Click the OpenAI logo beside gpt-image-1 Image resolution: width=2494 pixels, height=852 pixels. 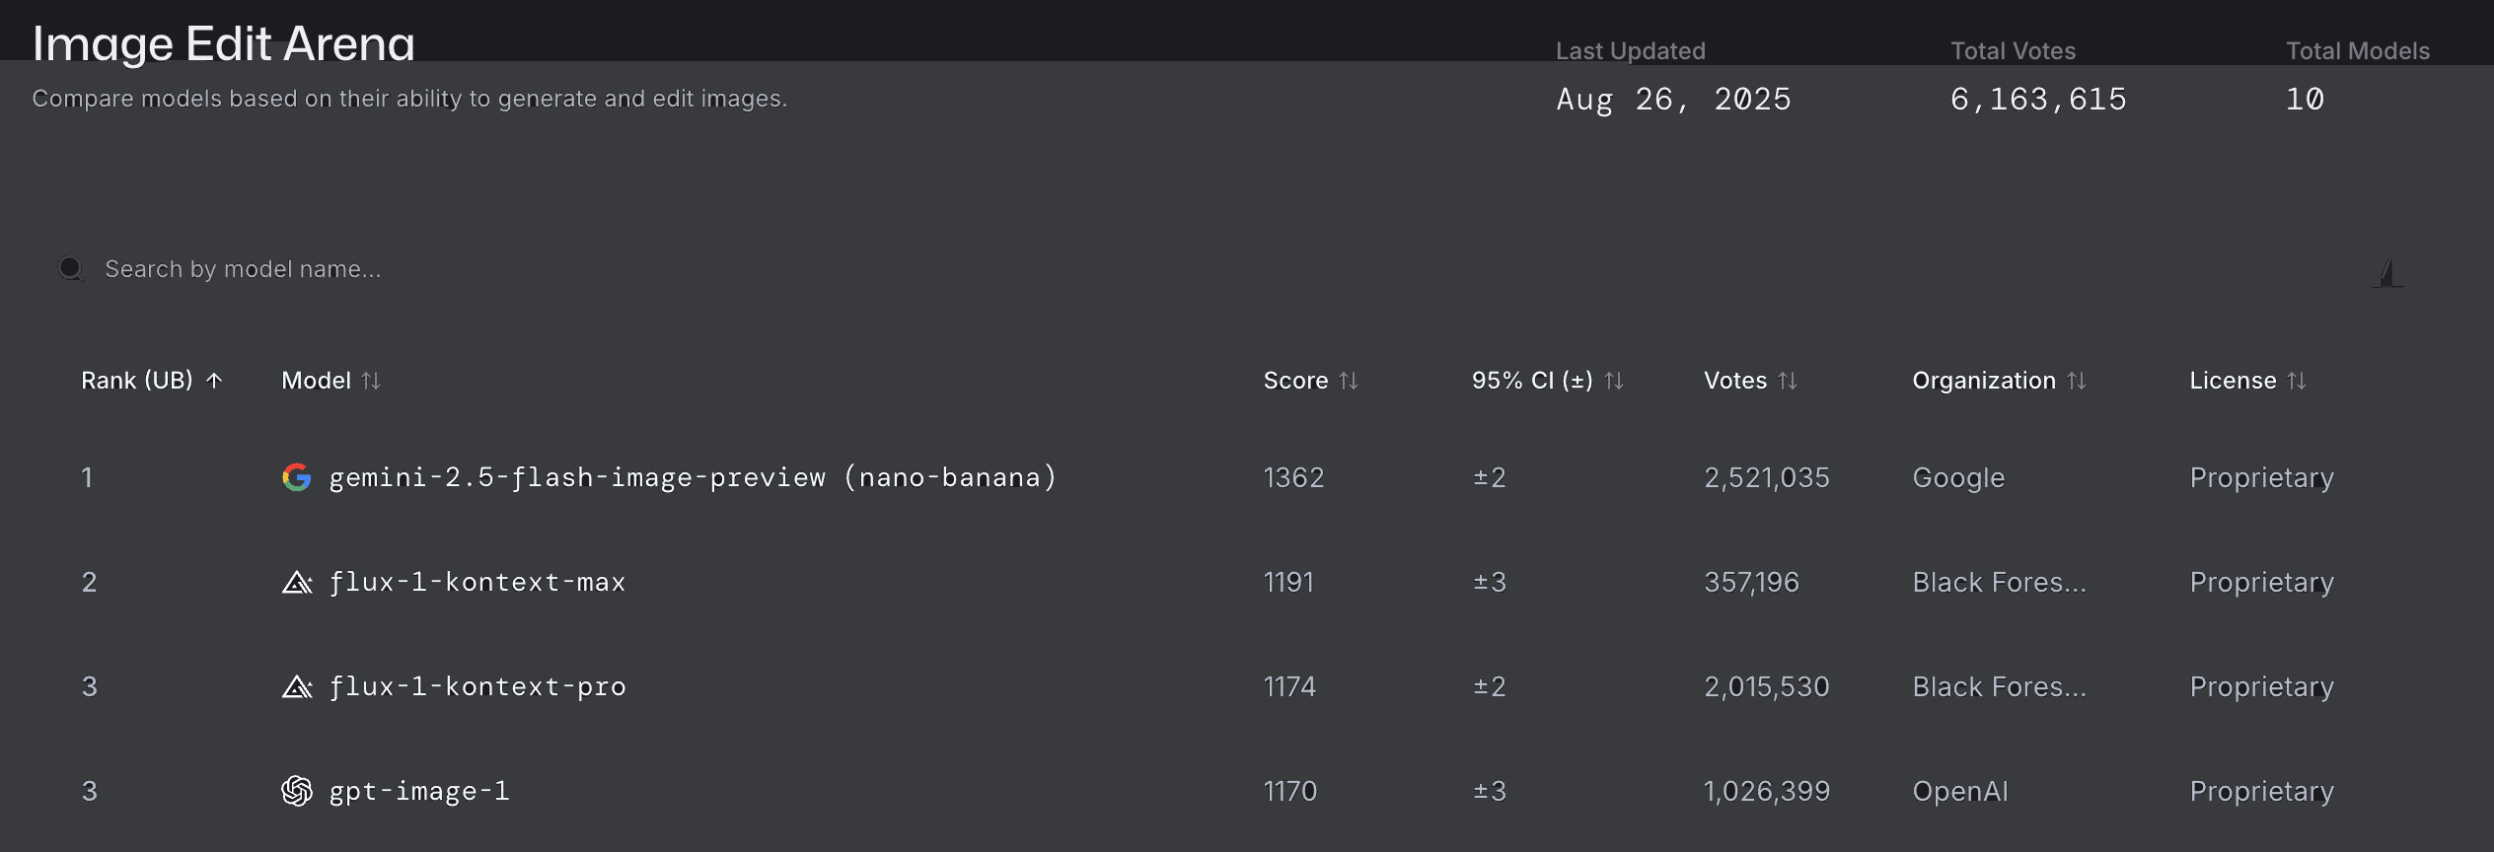(x=296, y=791)
